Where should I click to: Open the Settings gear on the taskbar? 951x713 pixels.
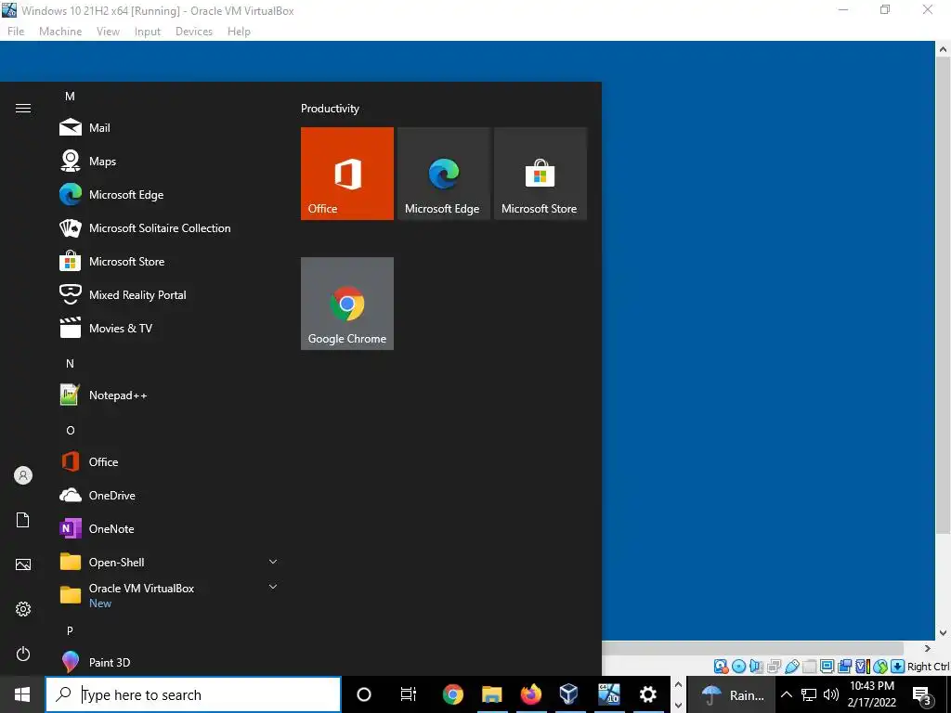point(647,694)
